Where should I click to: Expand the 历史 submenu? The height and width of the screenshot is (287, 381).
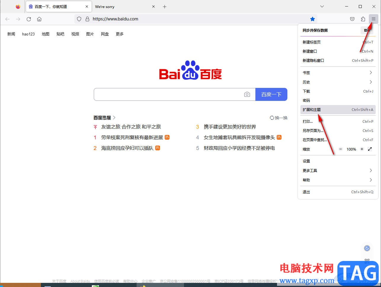click(338, 82)
